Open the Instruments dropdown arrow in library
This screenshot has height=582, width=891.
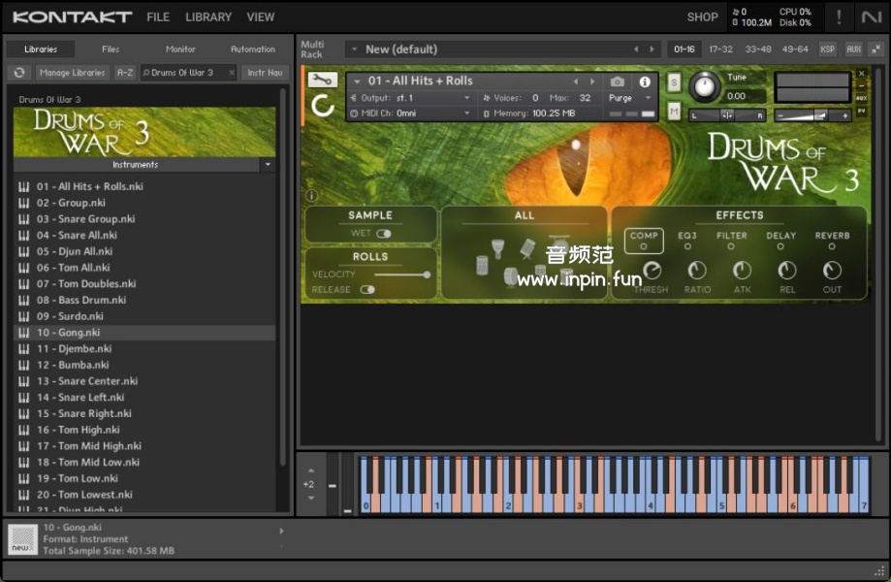click(268, 165)
